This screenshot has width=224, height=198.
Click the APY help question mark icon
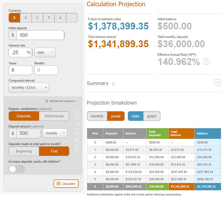tap(206, 61)
